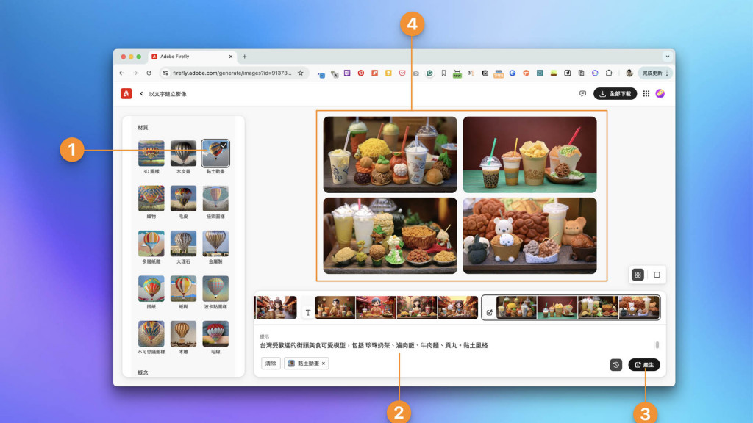Click the address bar URL

pyautogui.click(x=232, y=73)
